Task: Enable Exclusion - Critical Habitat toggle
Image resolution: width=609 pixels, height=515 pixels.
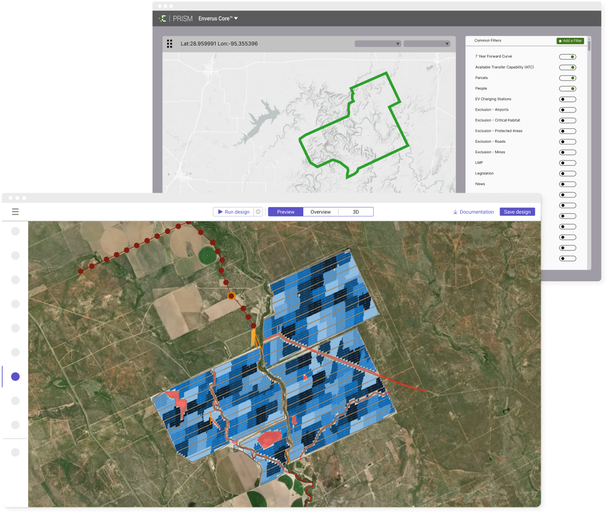Action: click(x=567, y=120)
